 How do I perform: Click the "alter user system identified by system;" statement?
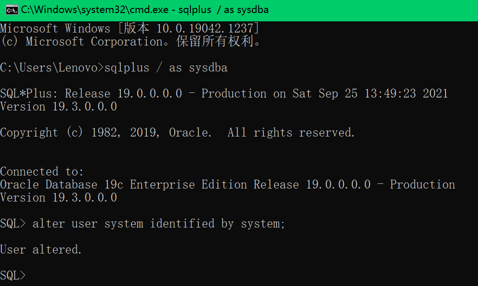pyautogui.click(x=159, y=224)
